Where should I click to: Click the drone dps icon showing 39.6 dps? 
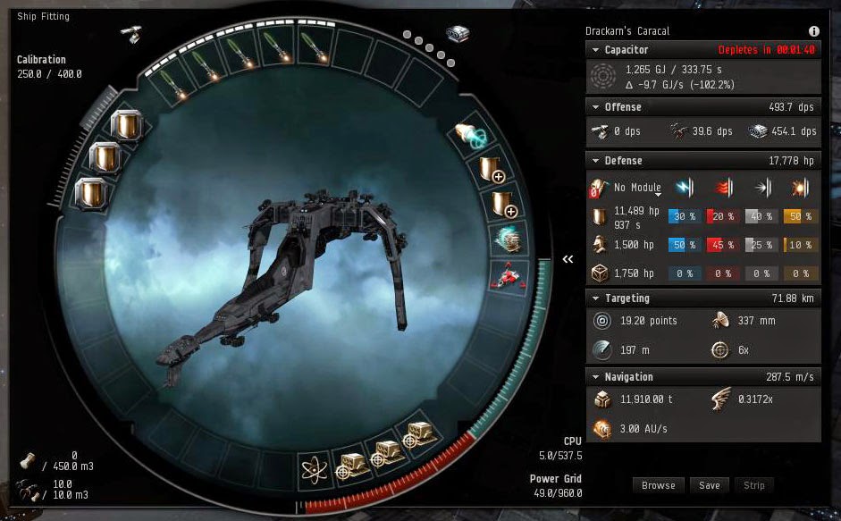point(678,131)
